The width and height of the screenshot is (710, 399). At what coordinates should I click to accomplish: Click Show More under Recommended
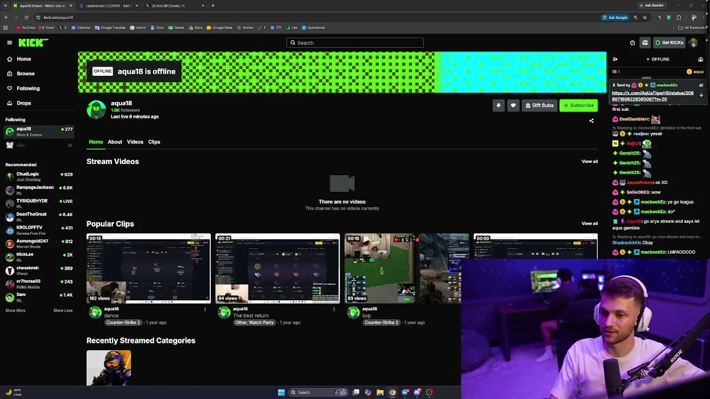pos(16,310)
